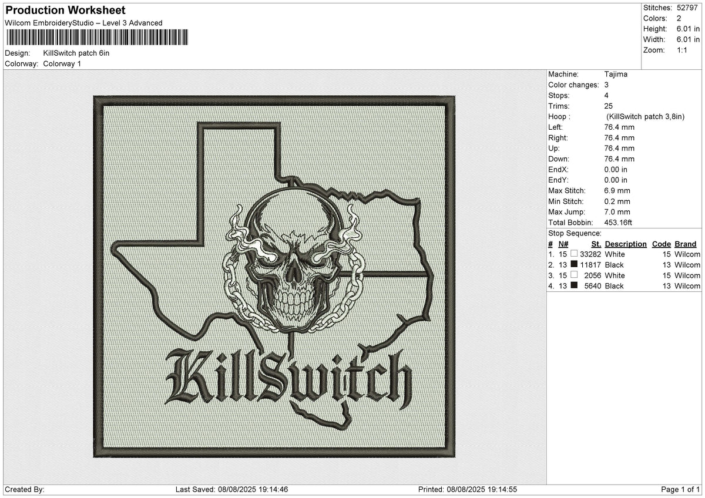
Task: Click the Trims value 25
Action: [x=608, y=106]
